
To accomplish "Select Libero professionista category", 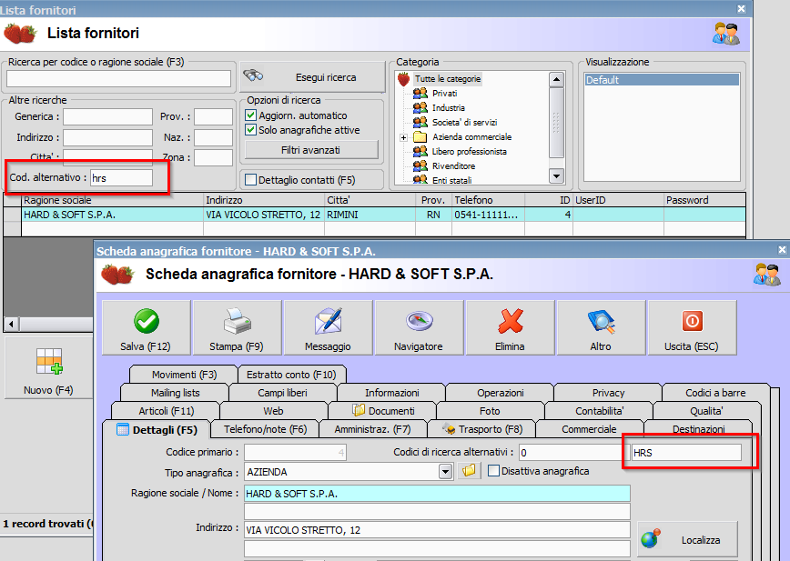I will (469, 152).
